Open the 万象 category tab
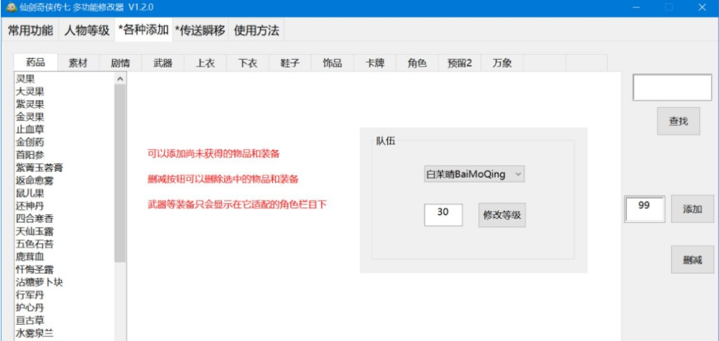 click(x=502, y=63)
